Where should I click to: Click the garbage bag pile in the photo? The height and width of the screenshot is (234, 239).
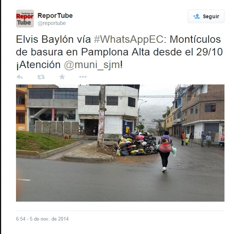136,144
